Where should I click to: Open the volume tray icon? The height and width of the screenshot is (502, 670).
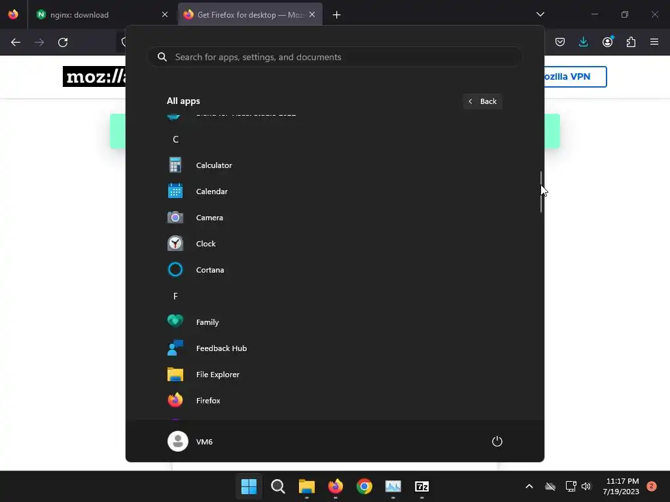(x=586, y=486)
